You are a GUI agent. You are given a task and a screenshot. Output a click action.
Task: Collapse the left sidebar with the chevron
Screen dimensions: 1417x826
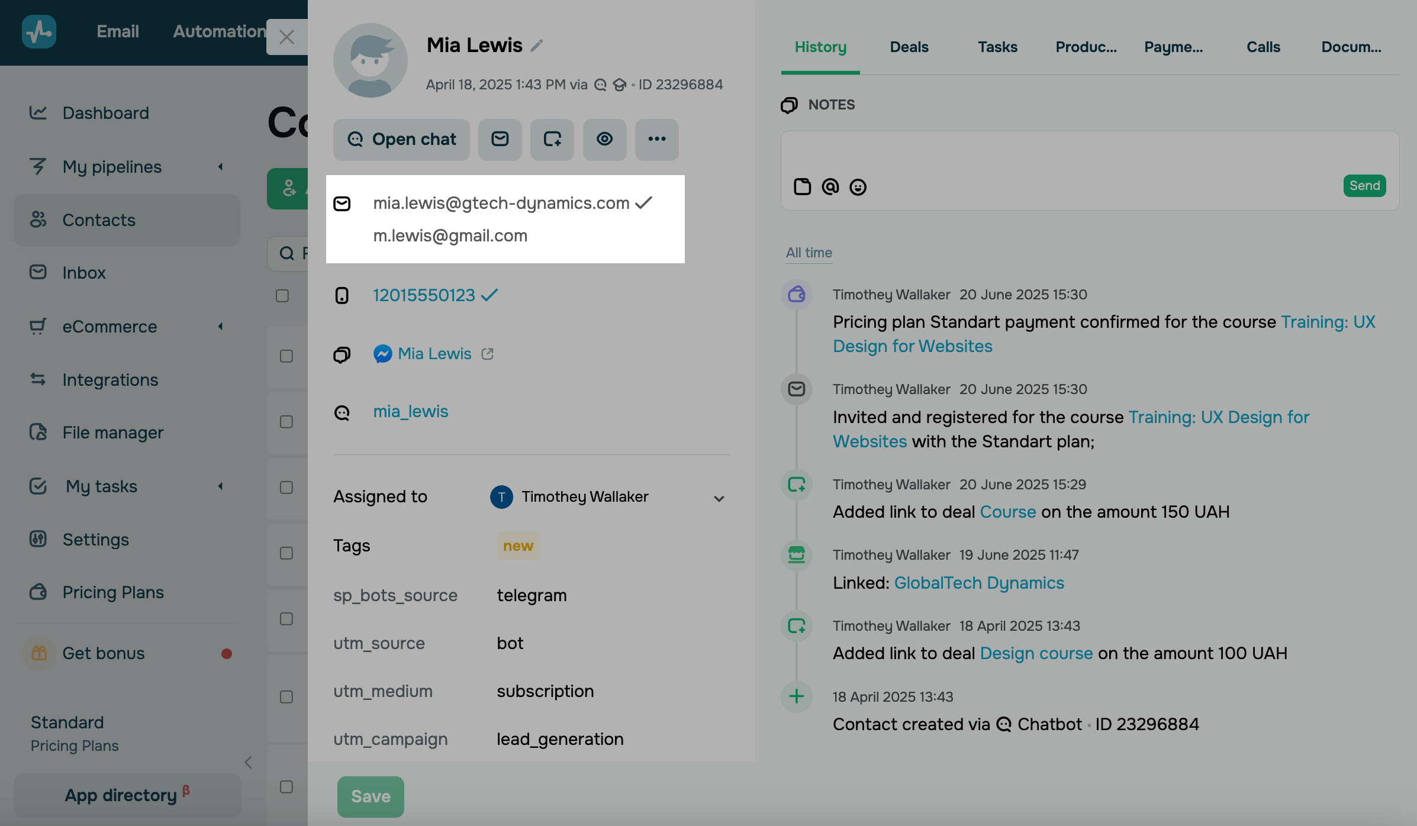pos(248,762)
